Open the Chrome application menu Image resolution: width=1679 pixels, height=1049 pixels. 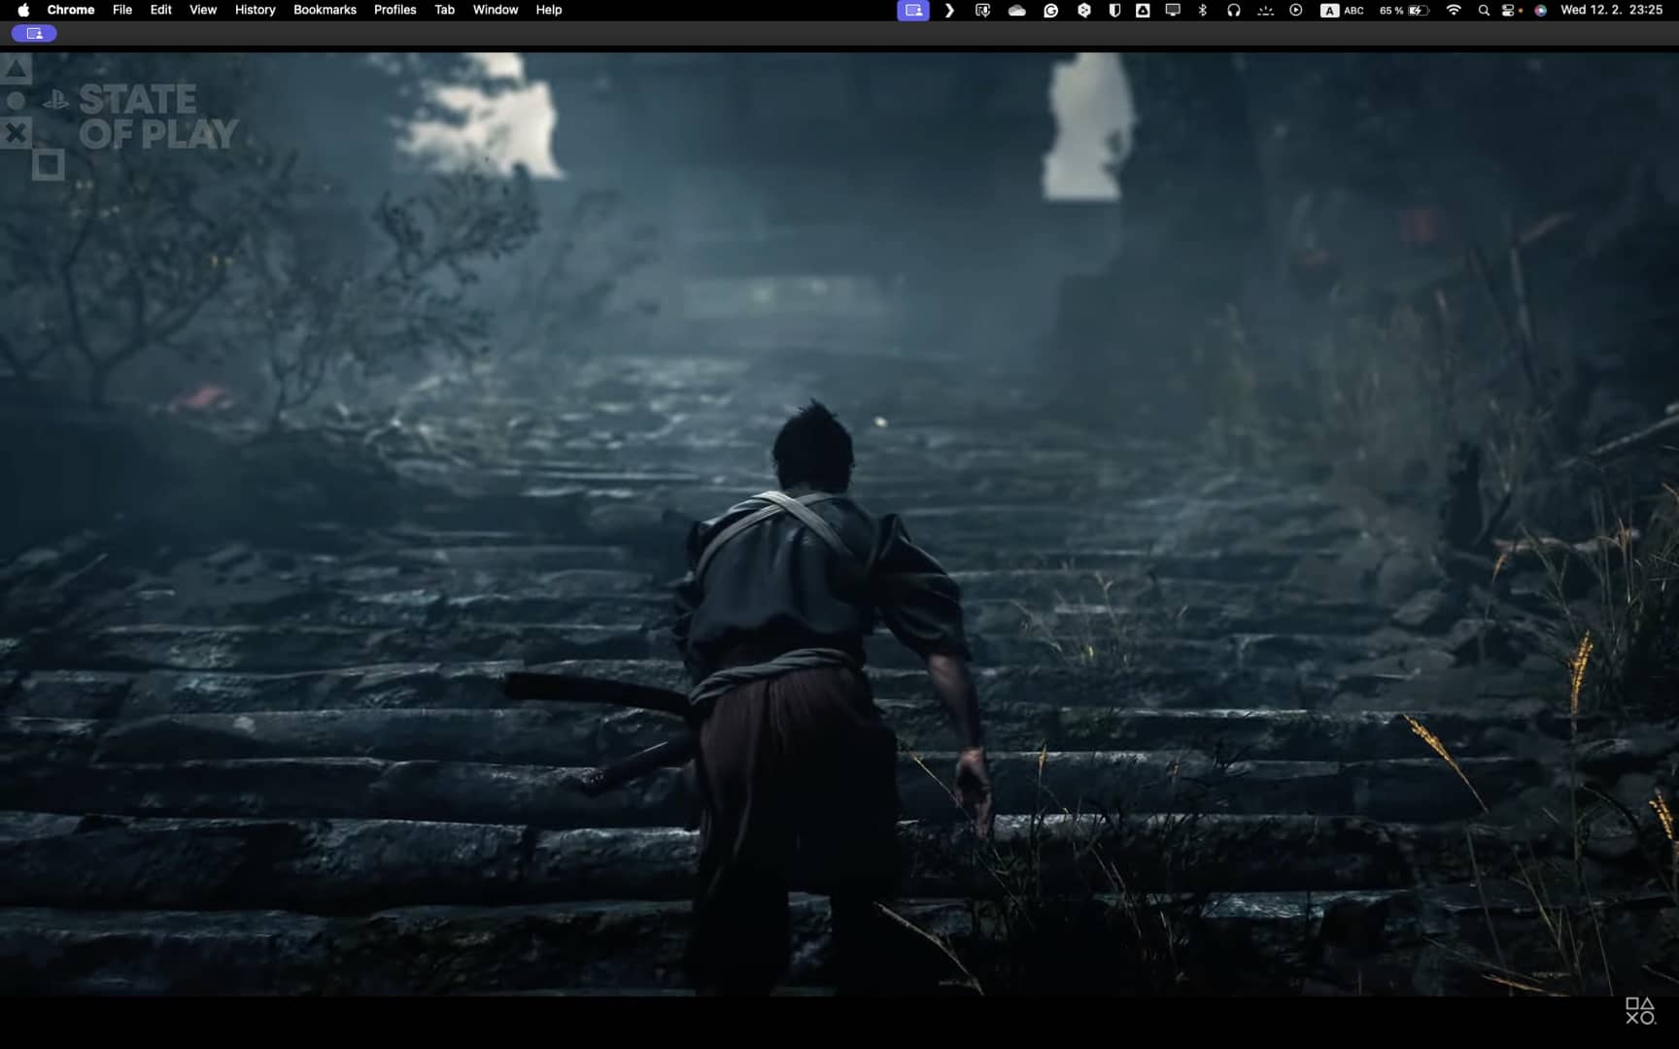point(71,10)
